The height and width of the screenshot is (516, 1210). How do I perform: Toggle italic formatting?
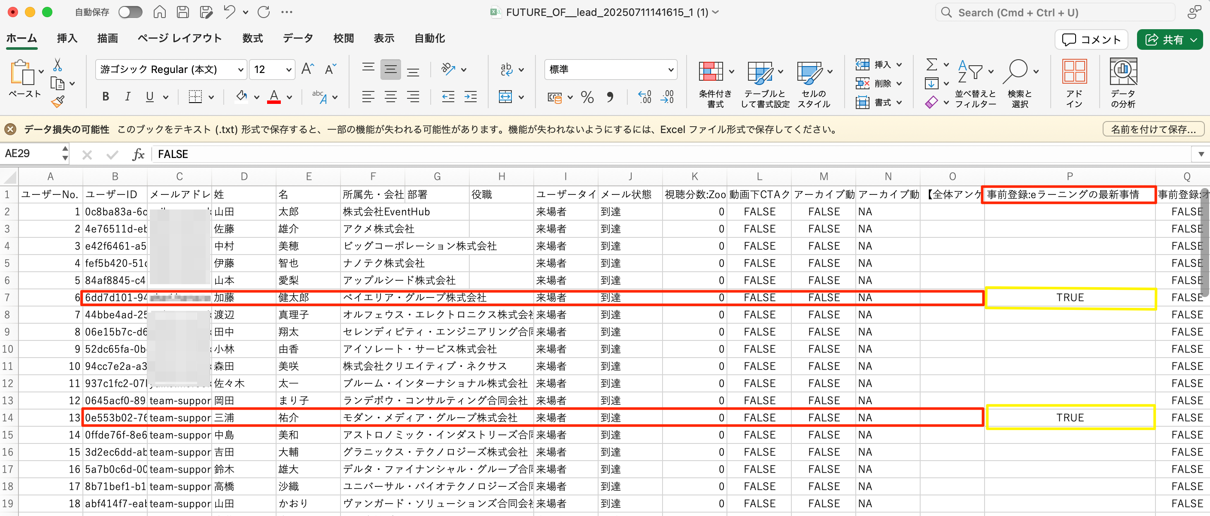(128, 97)
